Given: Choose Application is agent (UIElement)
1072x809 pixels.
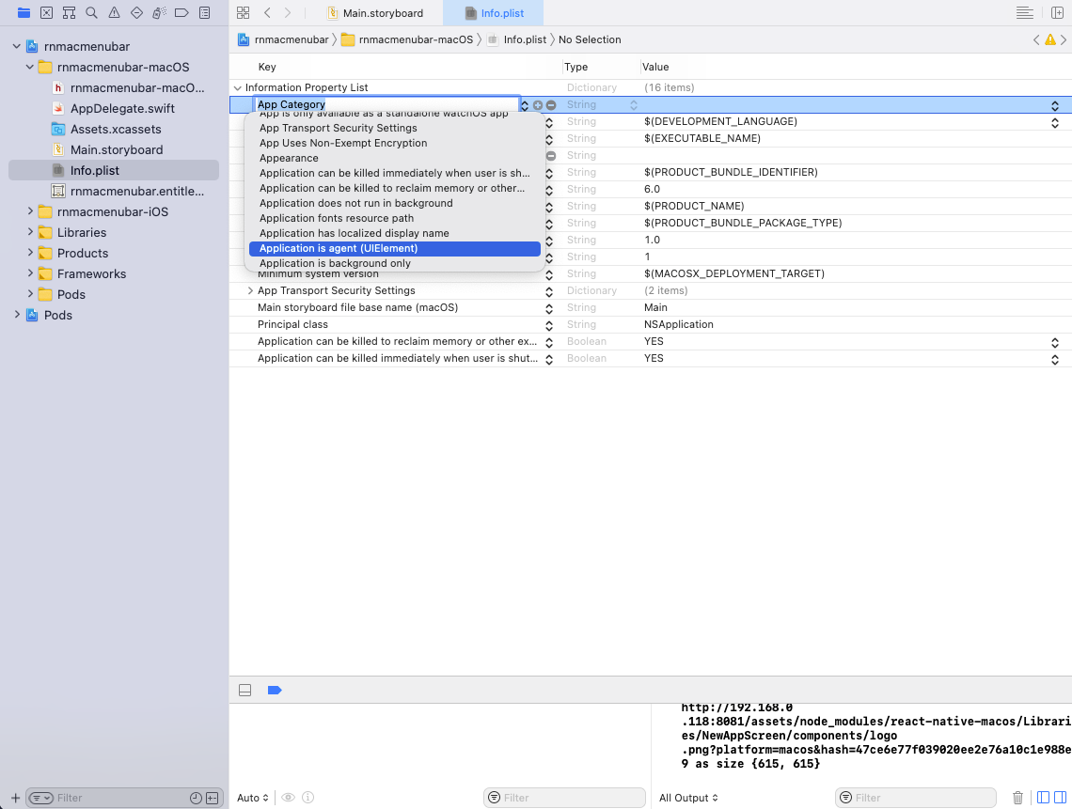Looking at the screenshot, I should coord(395,249).
